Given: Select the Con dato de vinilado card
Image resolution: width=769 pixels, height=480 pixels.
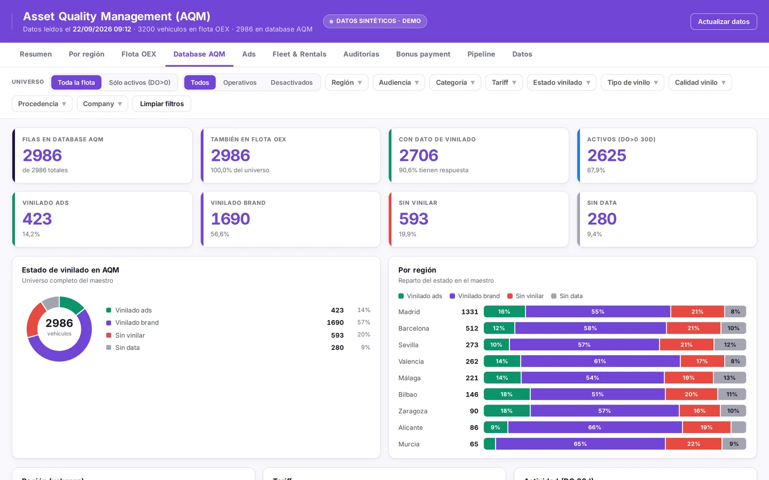Looking at the screenshot, I should click(479, 156).
